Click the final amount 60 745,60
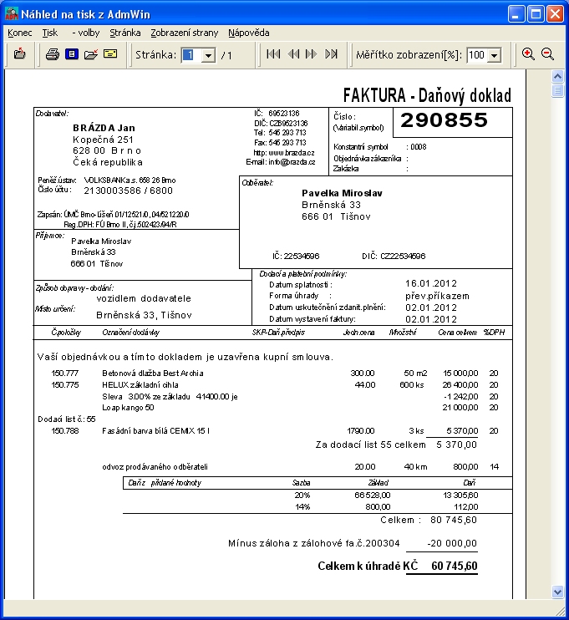 [x=455, y=566]
